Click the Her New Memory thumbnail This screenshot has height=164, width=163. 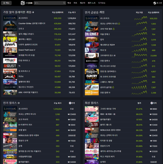click(x=92, y=109)
